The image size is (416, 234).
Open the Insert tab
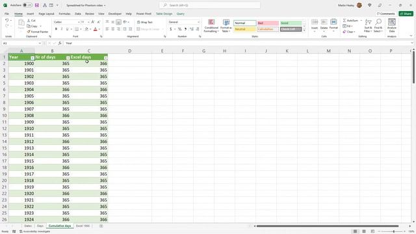[31, 14]
